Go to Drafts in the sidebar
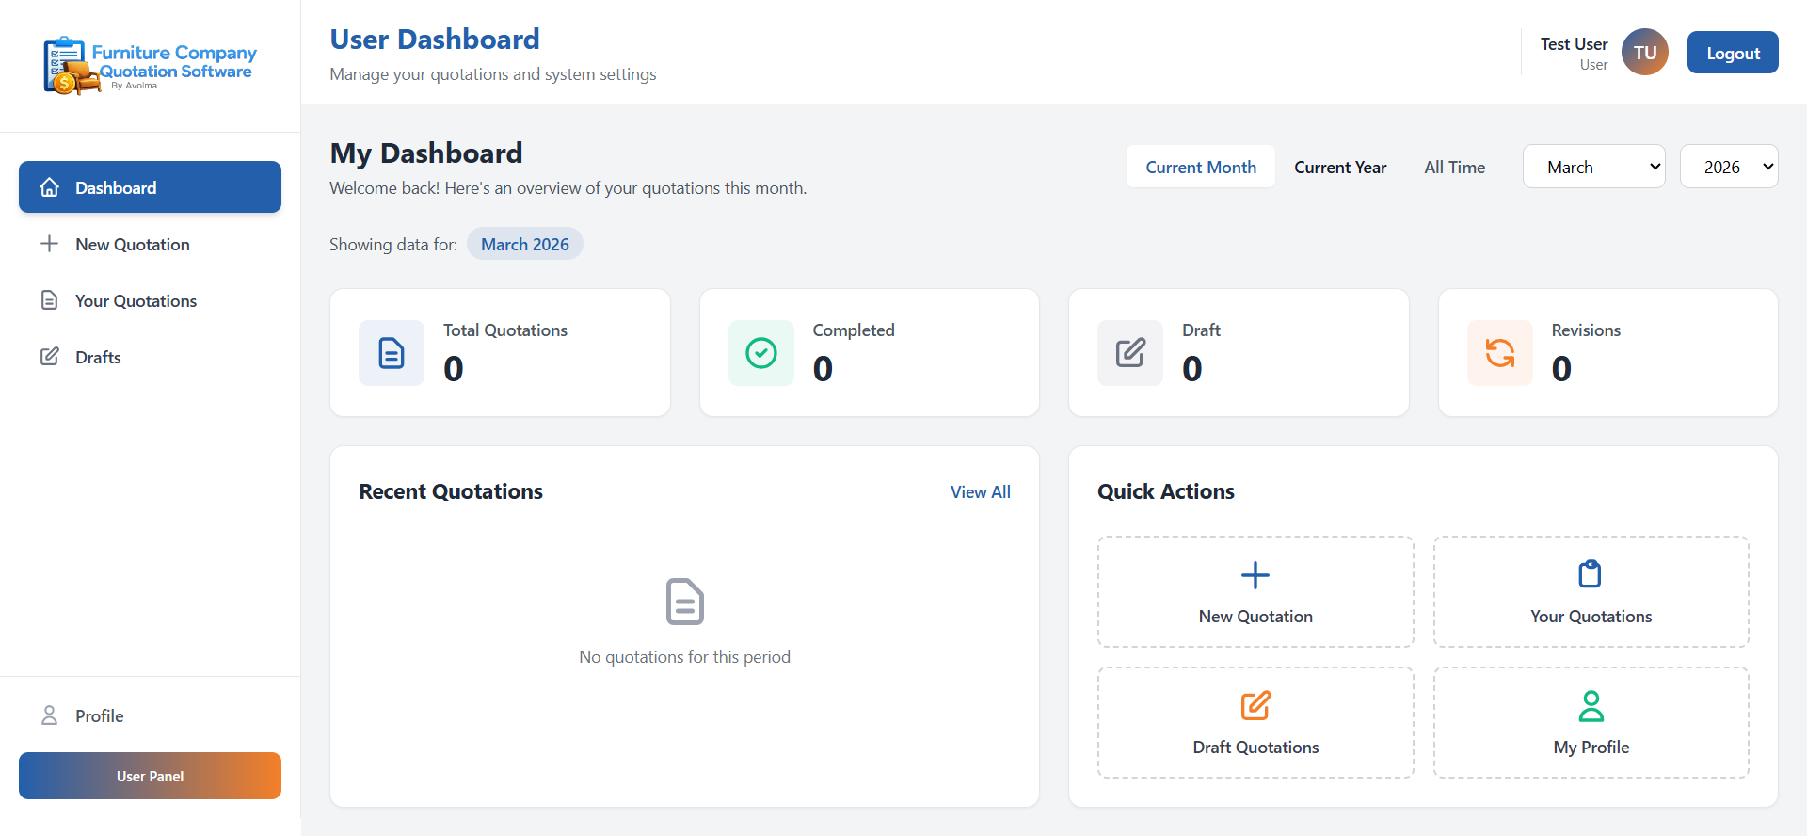The height and width of the screenshot is (836, 1807). (98, 358)
